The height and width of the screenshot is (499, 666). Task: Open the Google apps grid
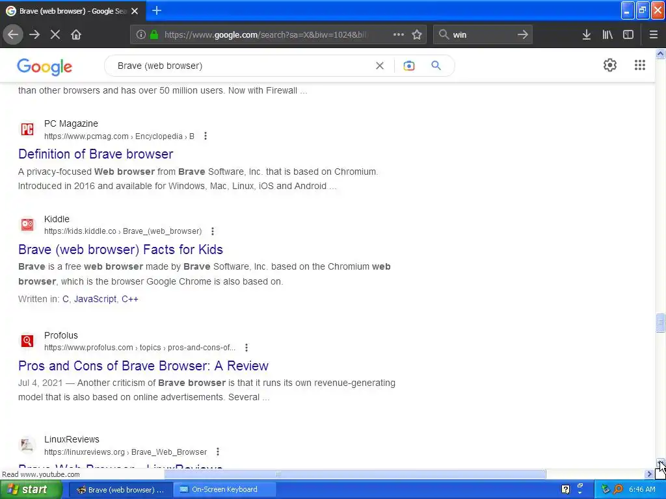[640, 65]
